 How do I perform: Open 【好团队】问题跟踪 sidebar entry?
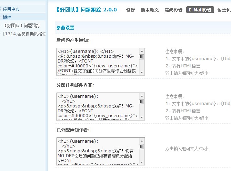point(22,26)
